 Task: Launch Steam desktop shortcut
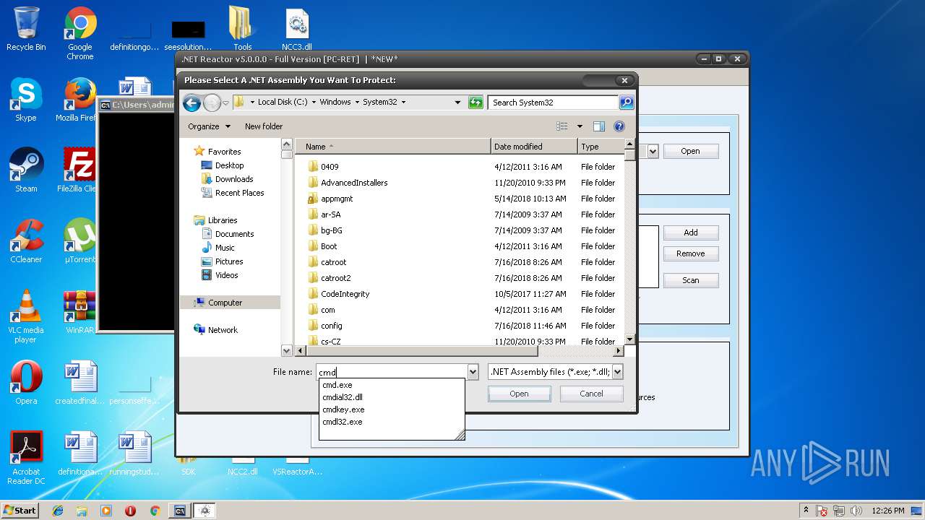click(26, 170)
